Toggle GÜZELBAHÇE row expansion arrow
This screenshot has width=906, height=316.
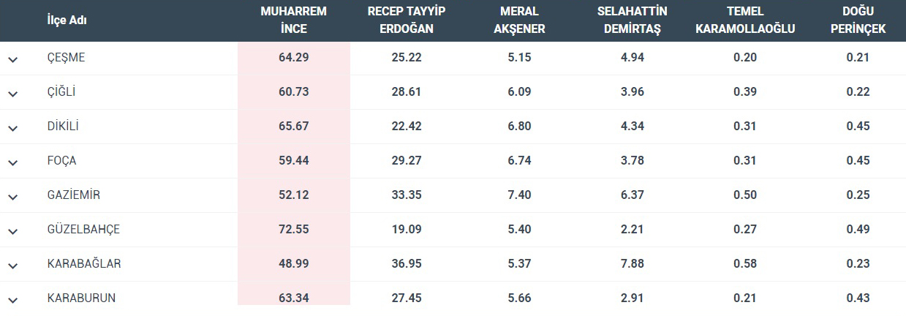coord(12,231)
